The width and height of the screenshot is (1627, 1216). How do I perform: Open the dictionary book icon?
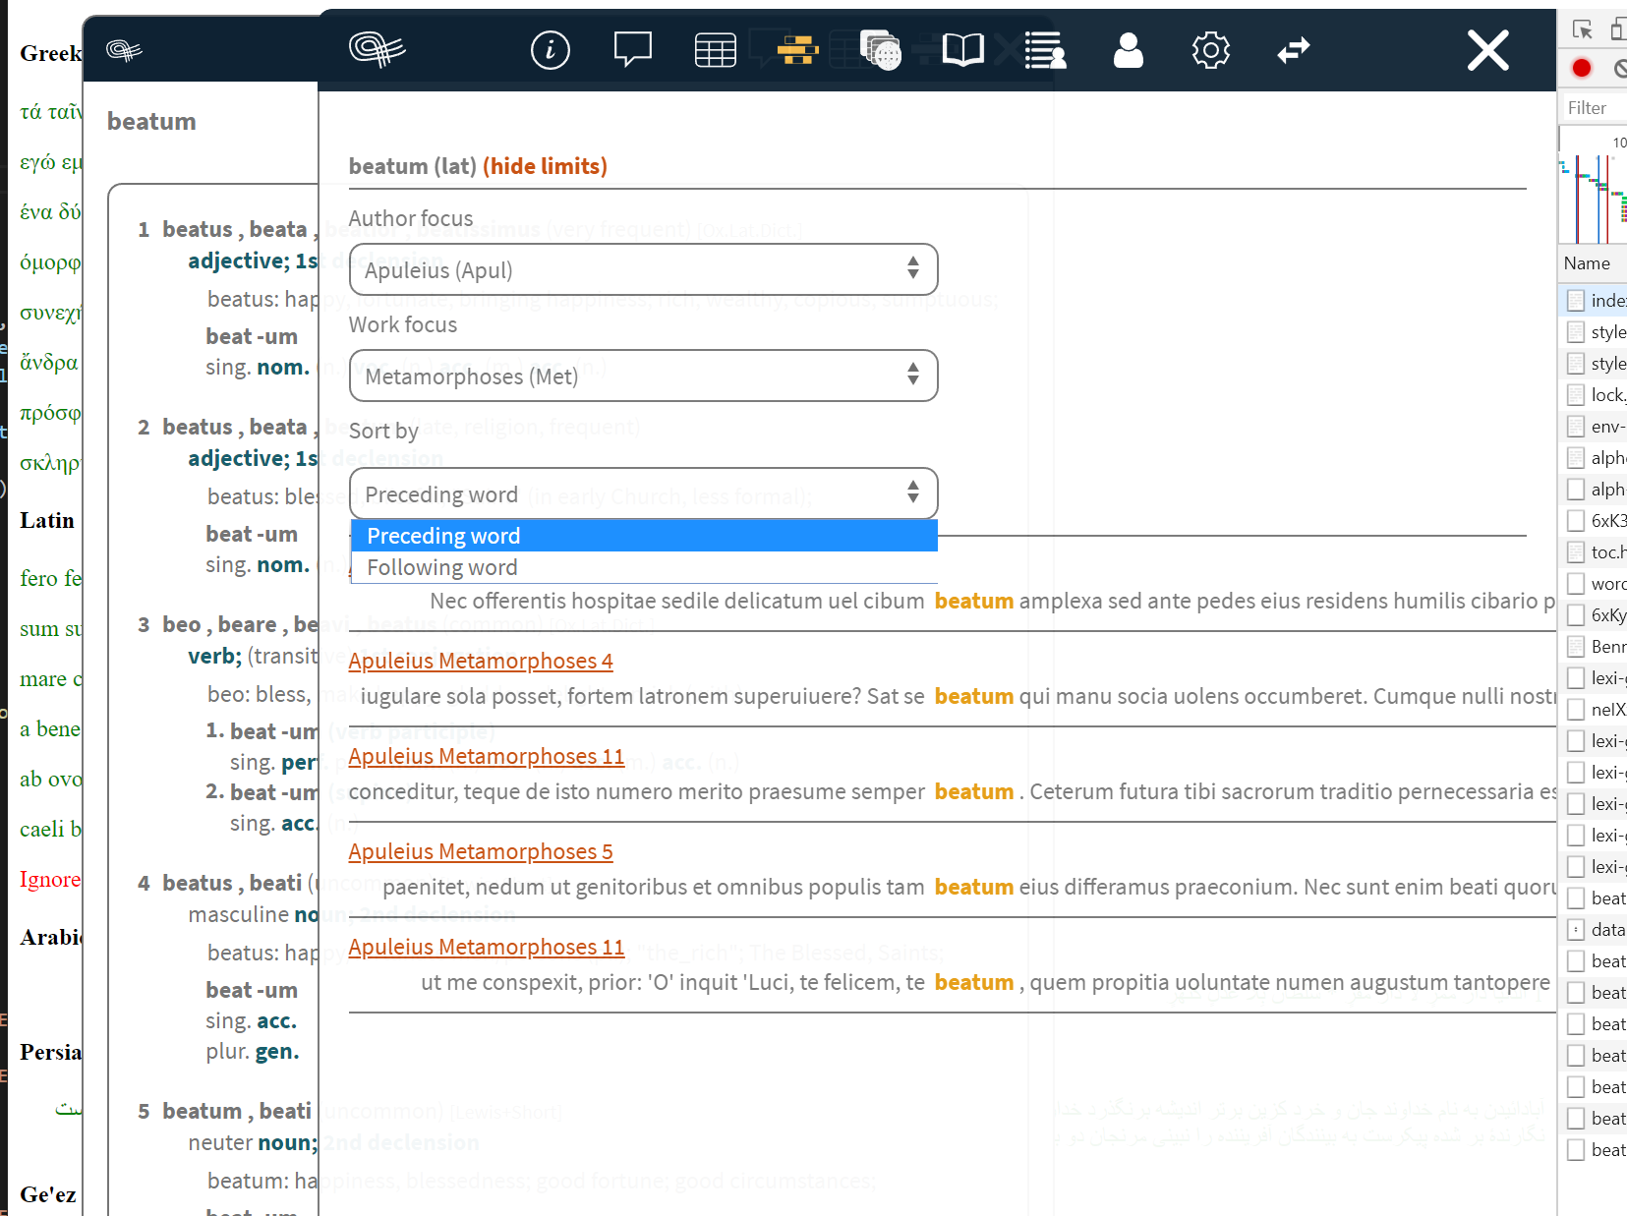pos(962,48)
